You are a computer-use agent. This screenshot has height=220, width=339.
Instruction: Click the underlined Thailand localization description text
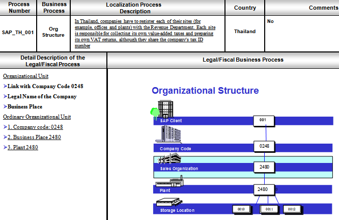(x=145, y=33)
